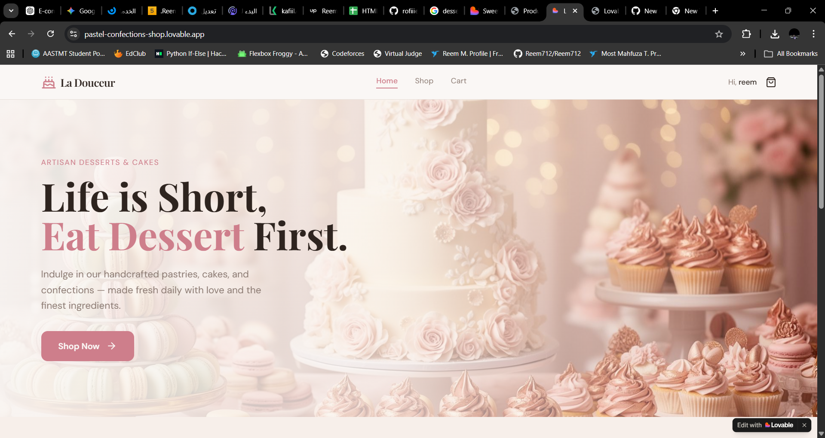Viewport: 825px width, 438px height.
Task: Switch to the Reem Upwork tab
Action: coord(323,11)
